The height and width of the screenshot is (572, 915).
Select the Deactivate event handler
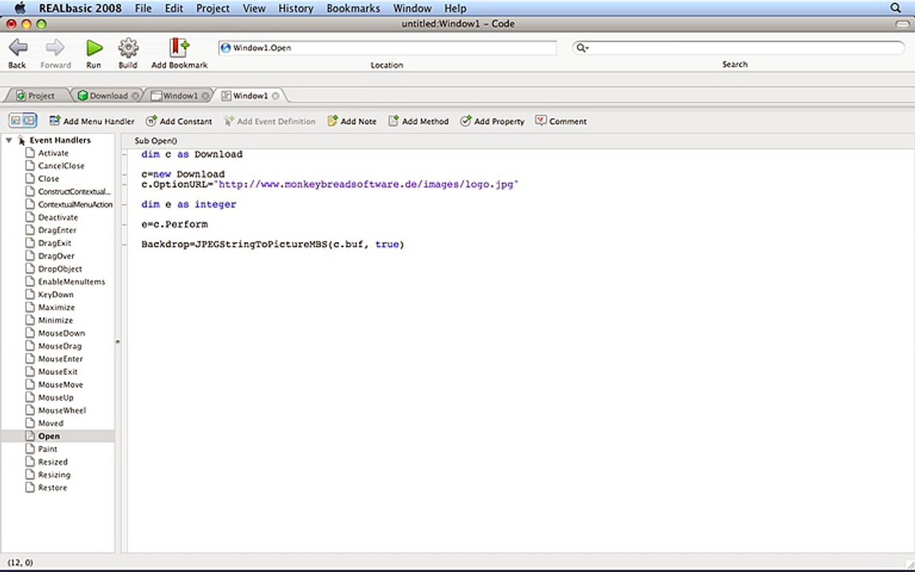pos(57,217)
